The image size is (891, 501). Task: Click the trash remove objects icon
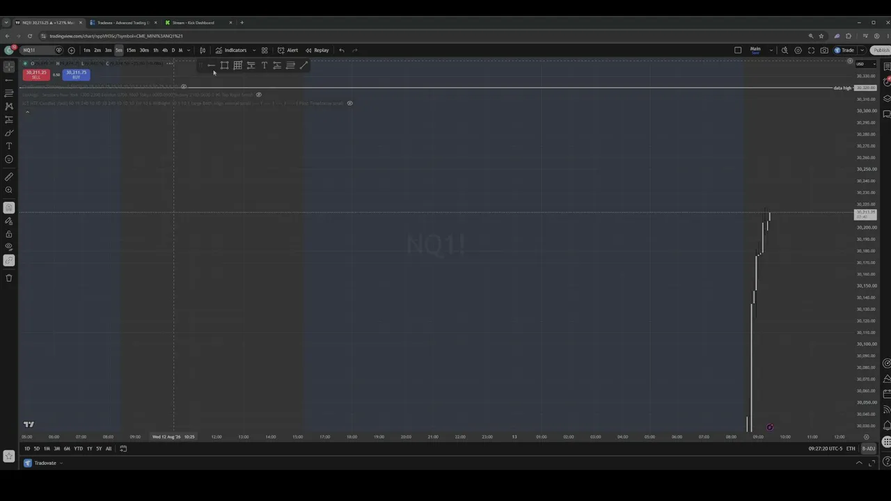9,278
